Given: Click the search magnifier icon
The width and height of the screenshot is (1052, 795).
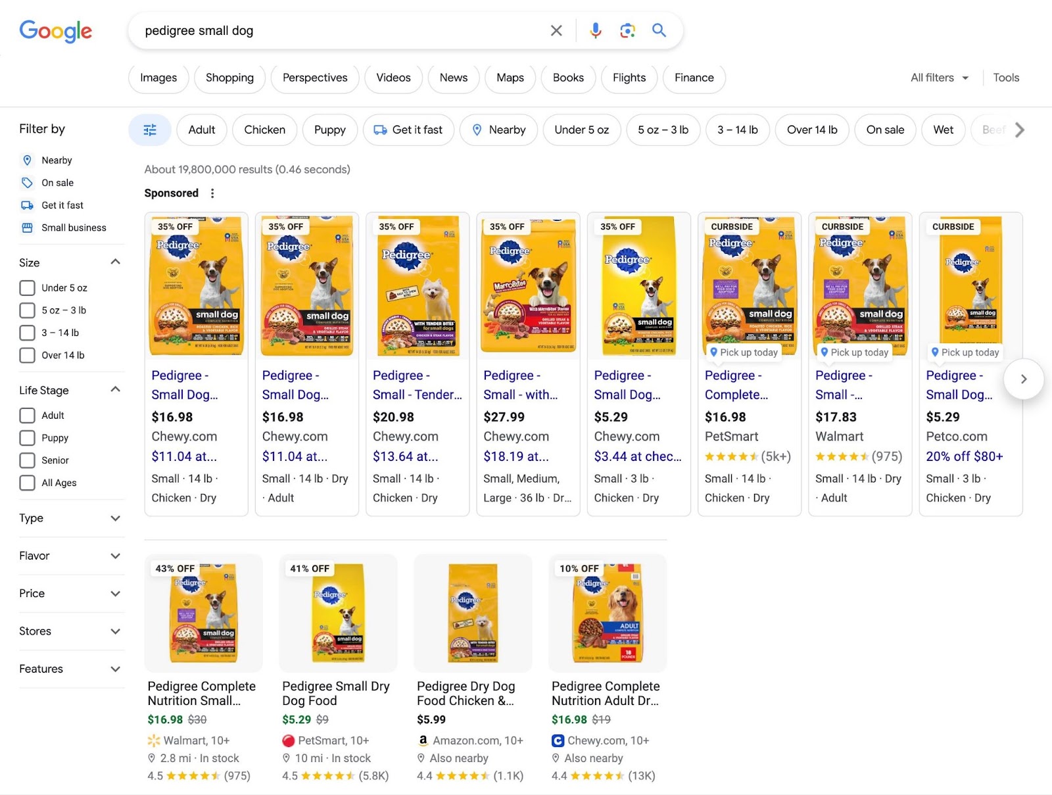Looking at the screenshot, I should [x=658, y=30].
